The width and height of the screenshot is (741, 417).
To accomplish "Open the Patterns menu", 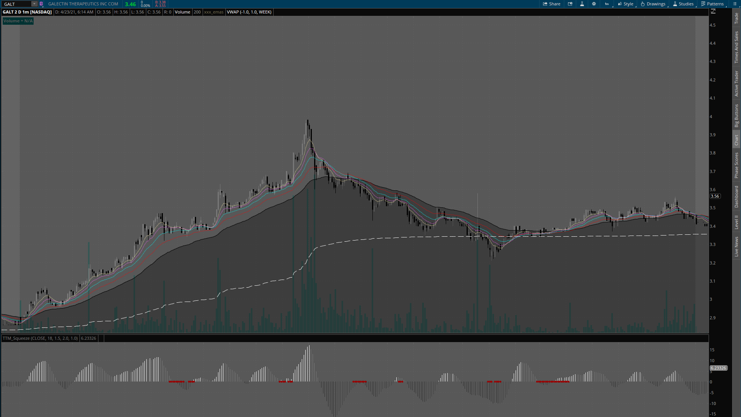I will [712, 4].
